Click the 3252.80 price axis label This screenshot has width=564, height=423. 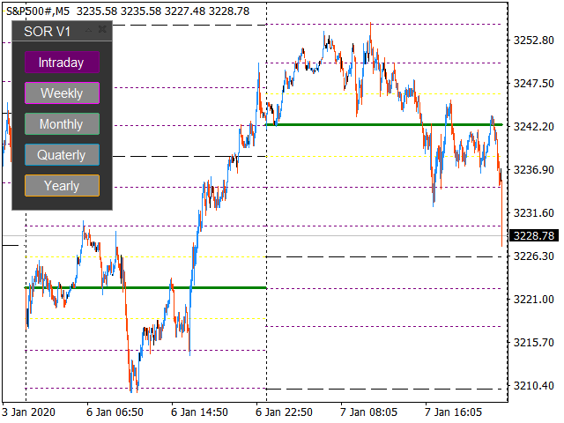click(x=533, y=40)
